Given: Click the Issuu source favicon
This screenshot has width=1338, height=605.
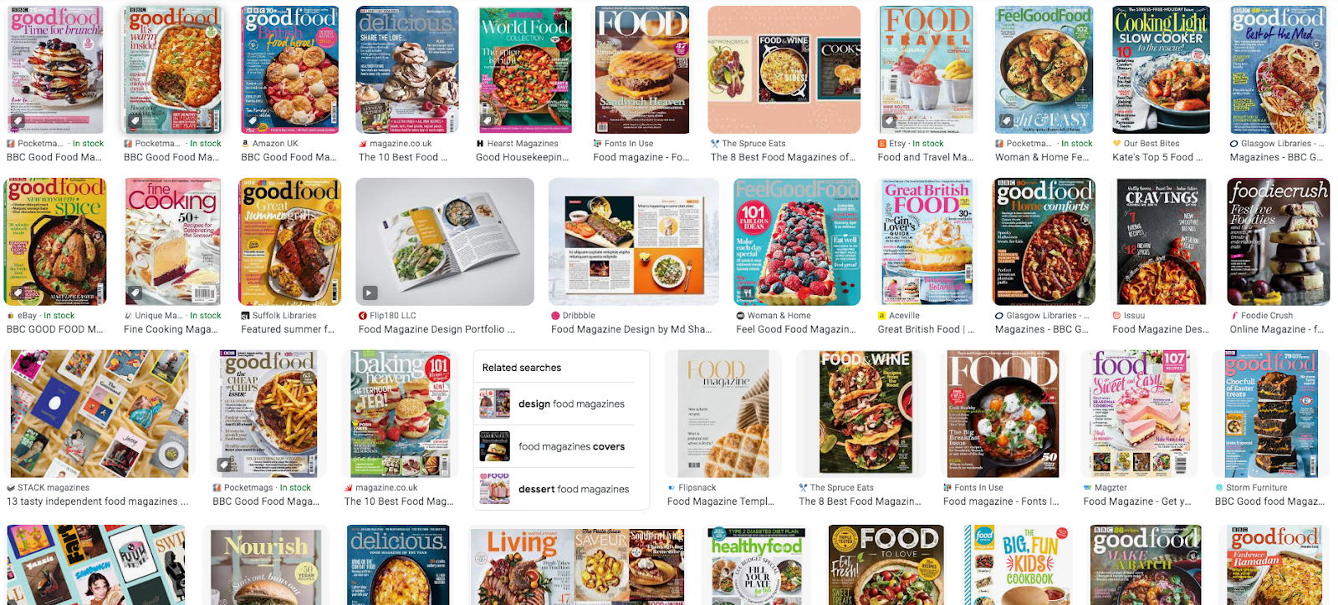Looking at the screenshot, I should 1116,316.
